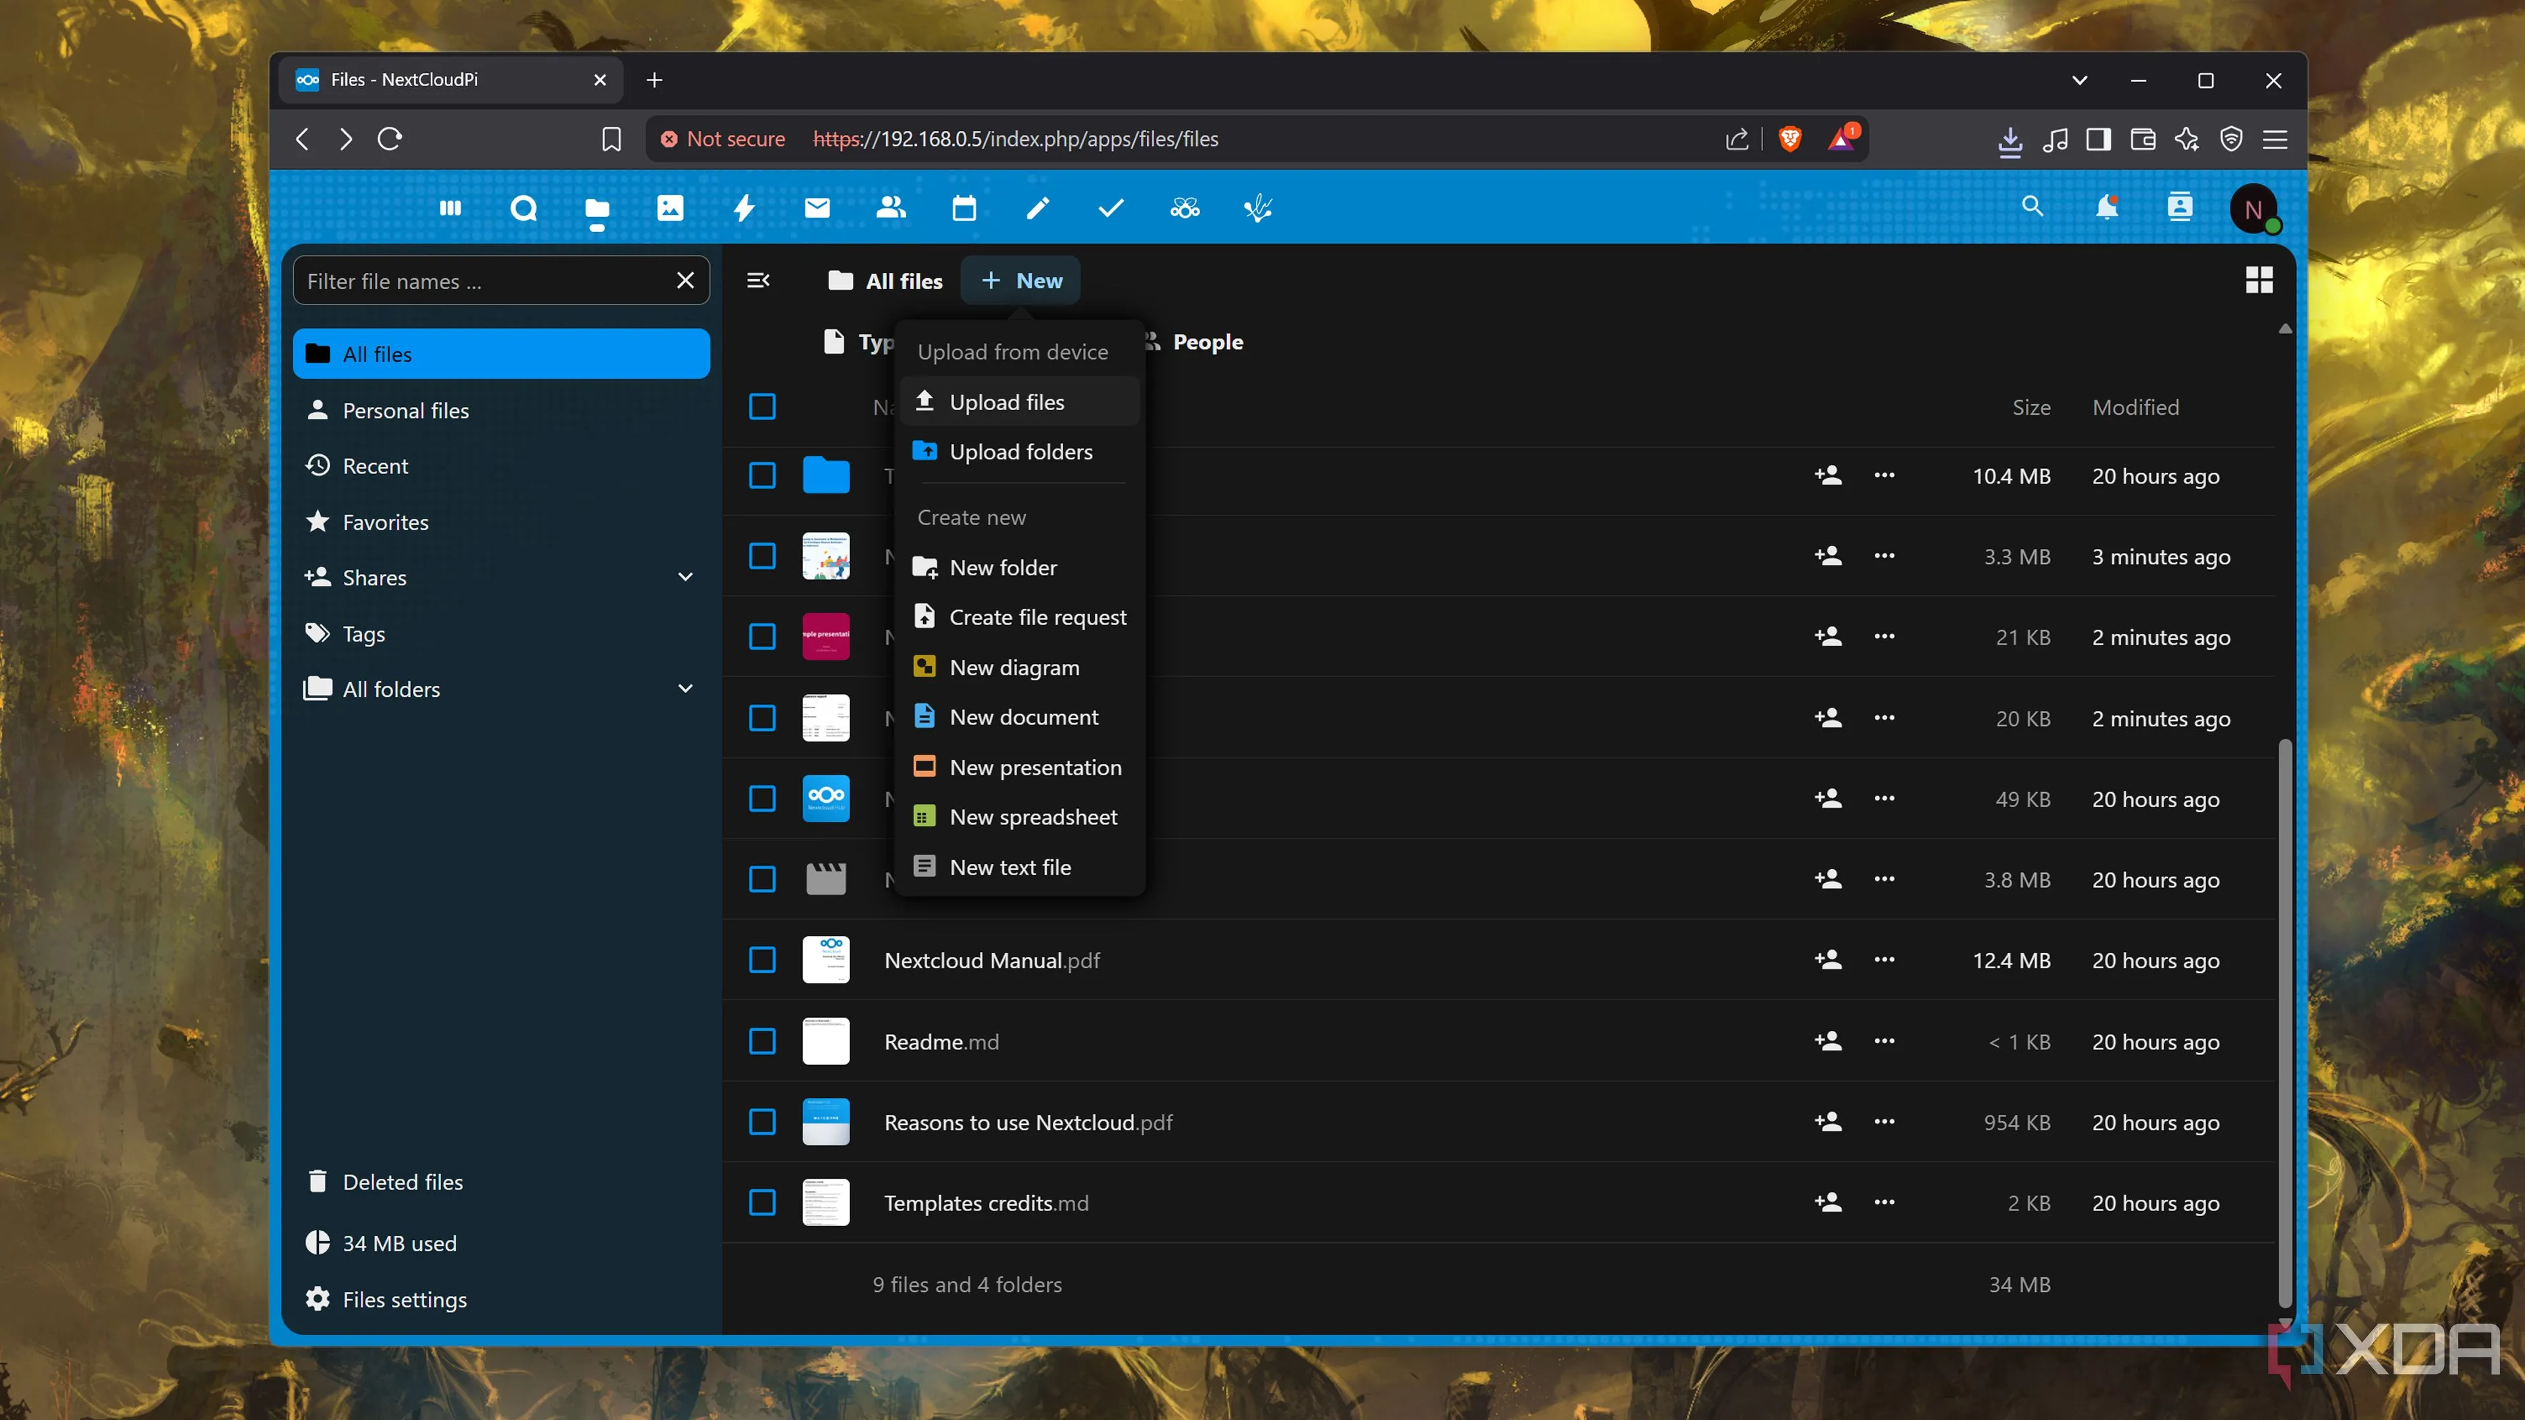Expand the All folders chevron
This screenshot has width=2525, height=1420.
tap(685, 689)
